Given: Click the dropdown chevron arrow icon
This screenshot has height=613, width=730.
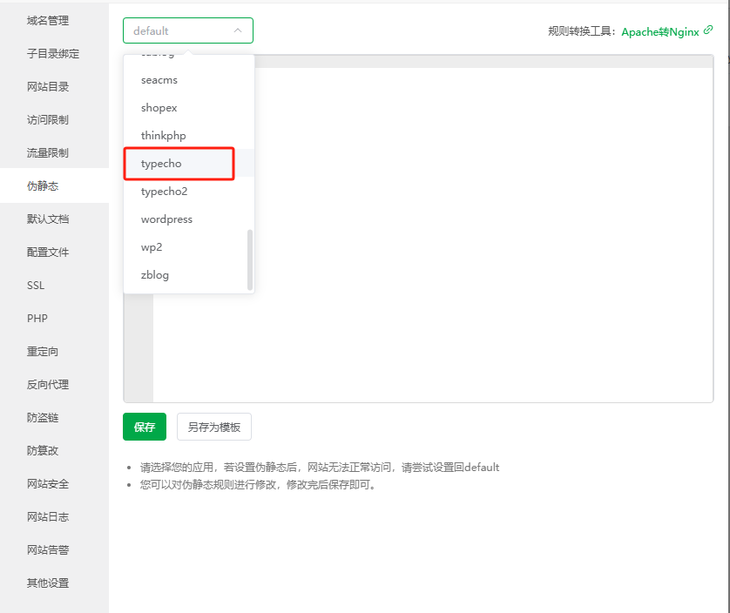Looking at the screenshot, I should pyautogui.click(x=238, y=30).
